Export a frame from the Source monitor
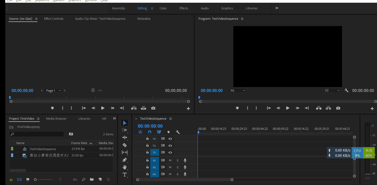The image size is (377, 185). [x=153, y=108]
